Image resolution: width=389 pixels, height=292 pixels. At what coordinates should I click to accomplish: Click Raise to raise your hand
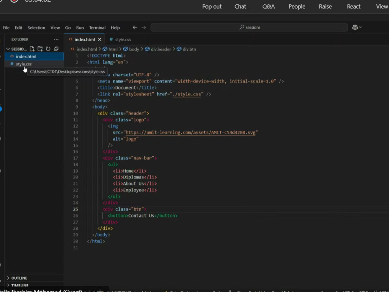[x=325, y=7]
